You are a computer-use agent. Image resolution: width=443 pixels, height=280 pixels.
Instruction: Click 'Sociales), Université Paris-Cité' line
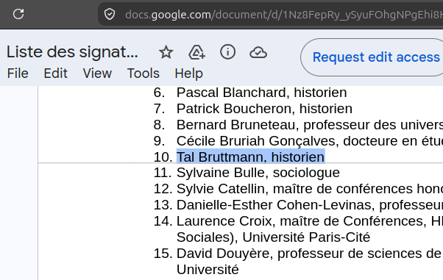tap(273, 237)
